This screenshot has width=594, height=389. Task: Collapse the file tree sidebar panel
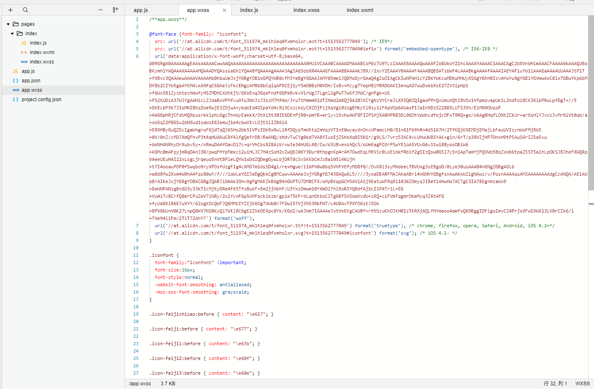point(116,9)
